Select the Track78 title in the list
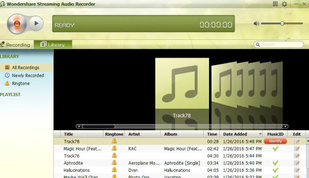 pos(72,141)
